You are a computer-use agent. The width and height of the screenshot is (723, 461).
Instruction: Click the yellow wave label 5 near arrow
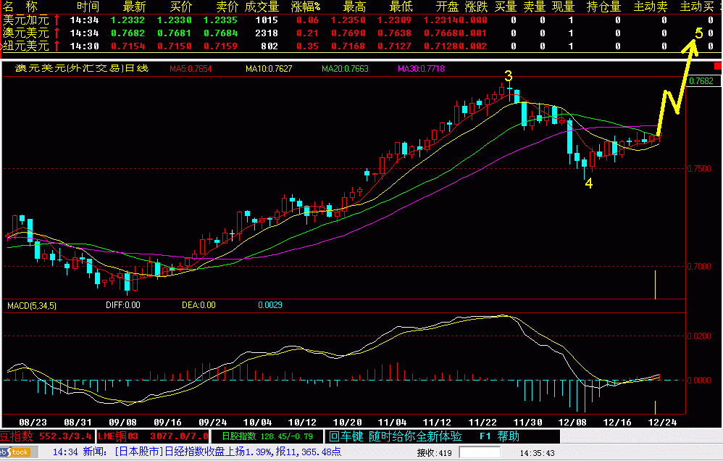coord(698,33)
